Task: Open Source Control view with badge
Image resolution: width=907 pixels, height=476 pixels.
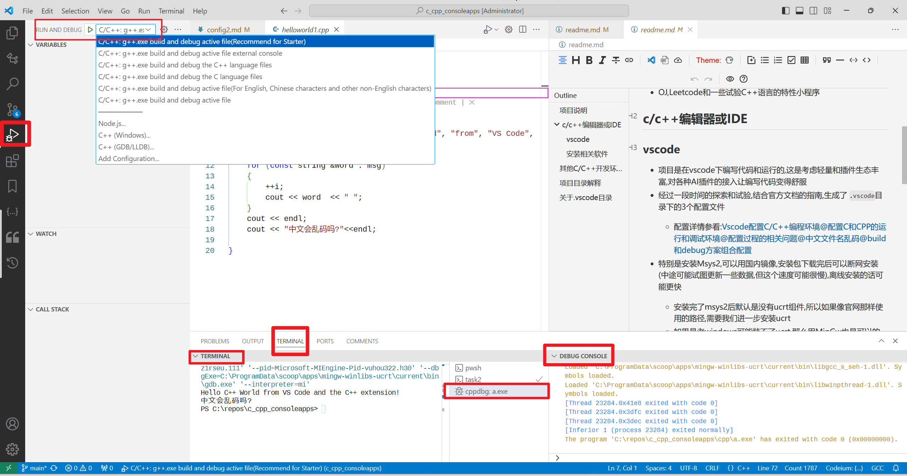Action: pyautogui.click(x=12, y=110)
